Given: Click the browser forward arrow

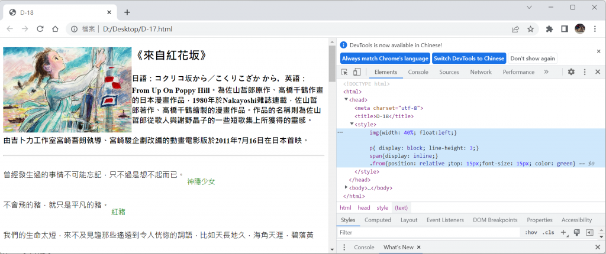Looking at the screenshot, I should 25,29.
